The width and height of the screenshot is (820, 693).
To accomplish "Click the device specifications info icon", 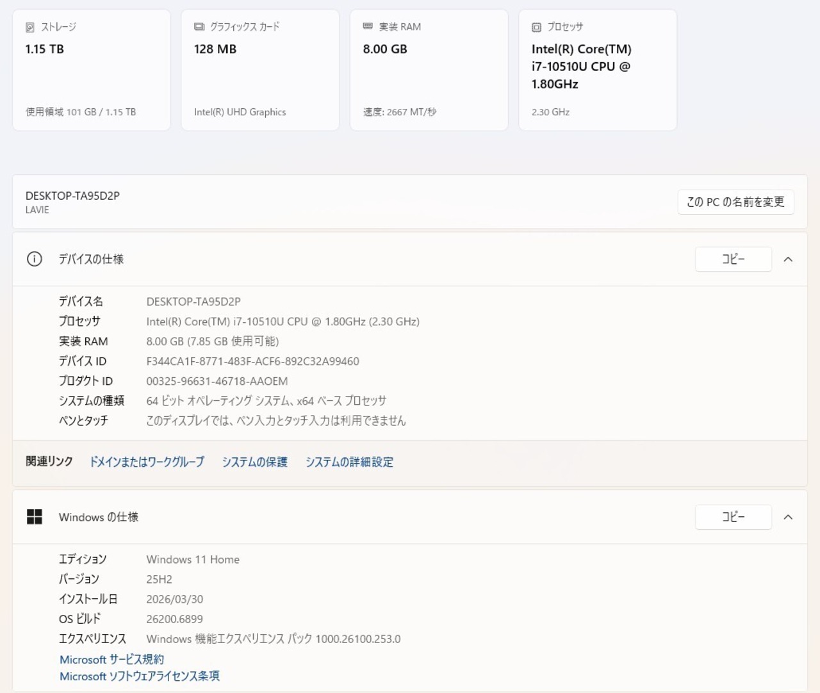I will [35, 259].
